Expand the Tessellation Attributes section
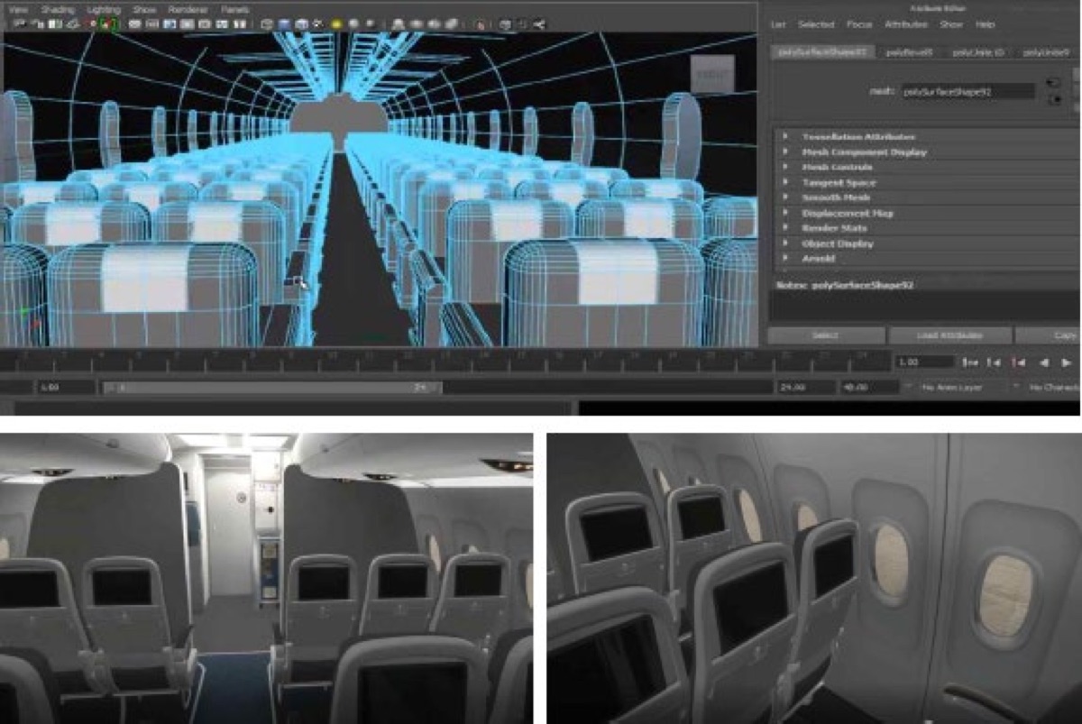This screenshot has width=1082, height=724. click(x=858, y=137)
